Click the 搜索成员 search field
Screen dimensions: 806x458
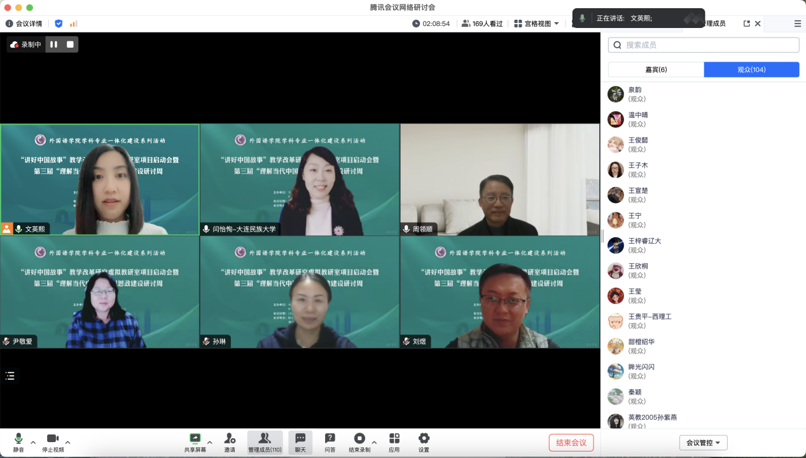[706, 45]
